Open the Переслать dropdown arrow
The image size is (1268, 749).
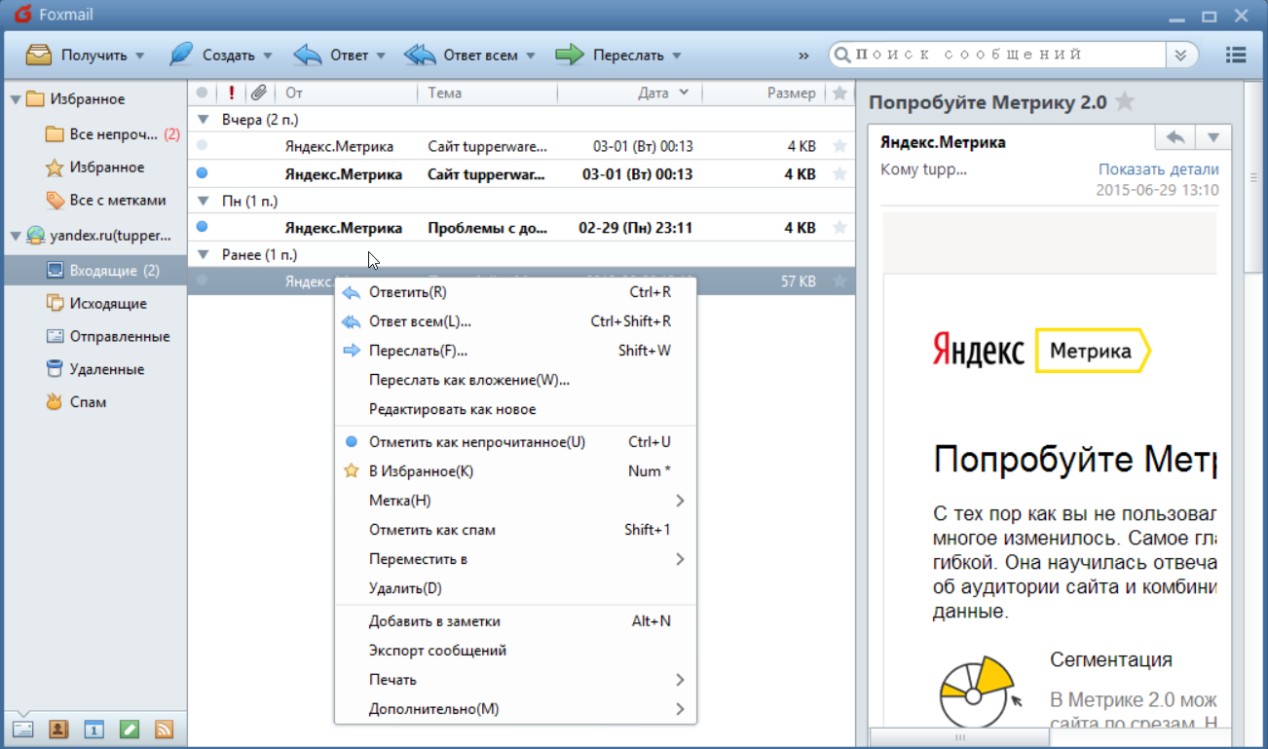(676, 56)
